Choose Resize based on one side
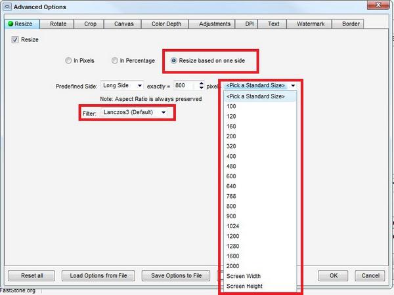 click(x=174, y=61)
